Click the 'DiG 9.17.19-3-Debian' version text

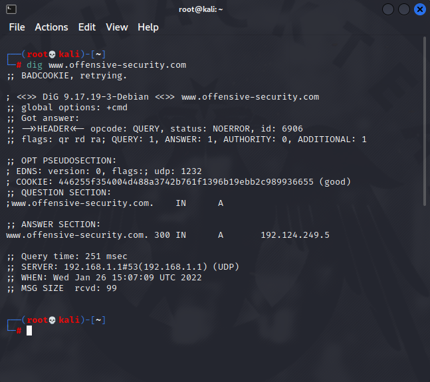[96, 97]
